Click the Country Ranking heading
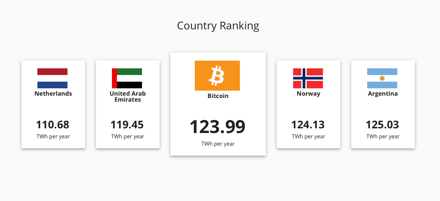 point(218,26)
